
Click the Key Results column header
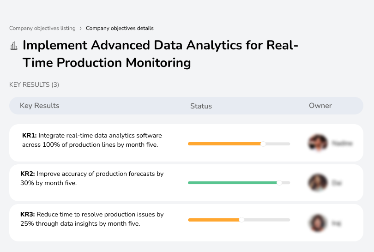[40, 106]
